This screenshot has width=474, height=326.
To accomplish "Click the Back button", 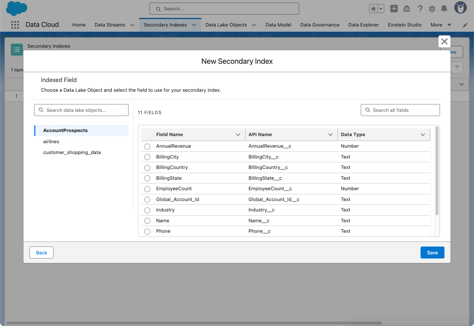I will (x=41, y=253).
